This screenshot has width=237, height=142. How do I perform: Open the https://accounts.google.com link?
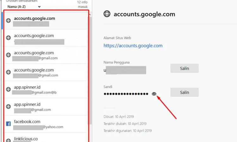coord(133,45)
